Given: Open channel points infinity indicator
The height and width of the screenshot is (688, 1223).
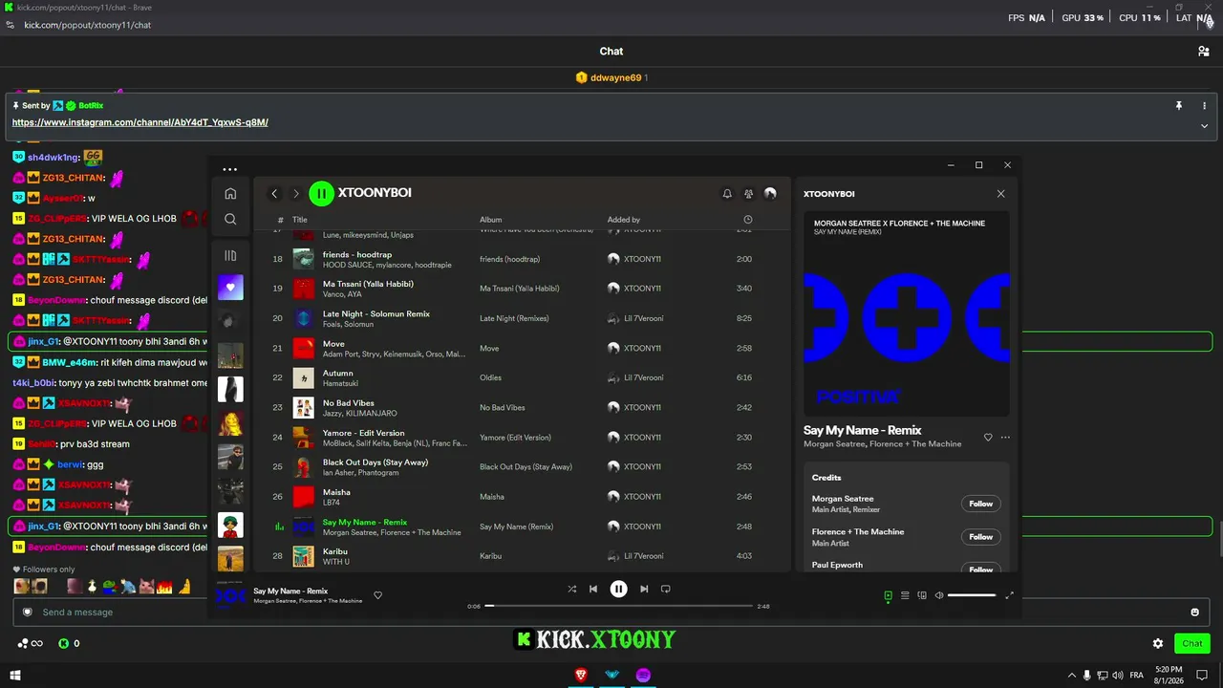Looking at the screenshot, I should pos(30,643).
